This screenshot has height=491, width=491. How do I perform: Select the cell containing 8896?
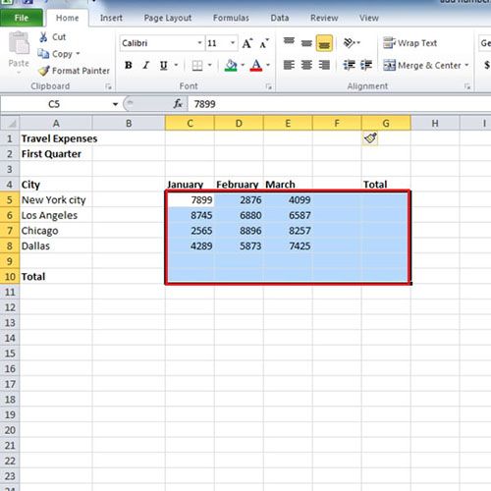coord(239,231)
